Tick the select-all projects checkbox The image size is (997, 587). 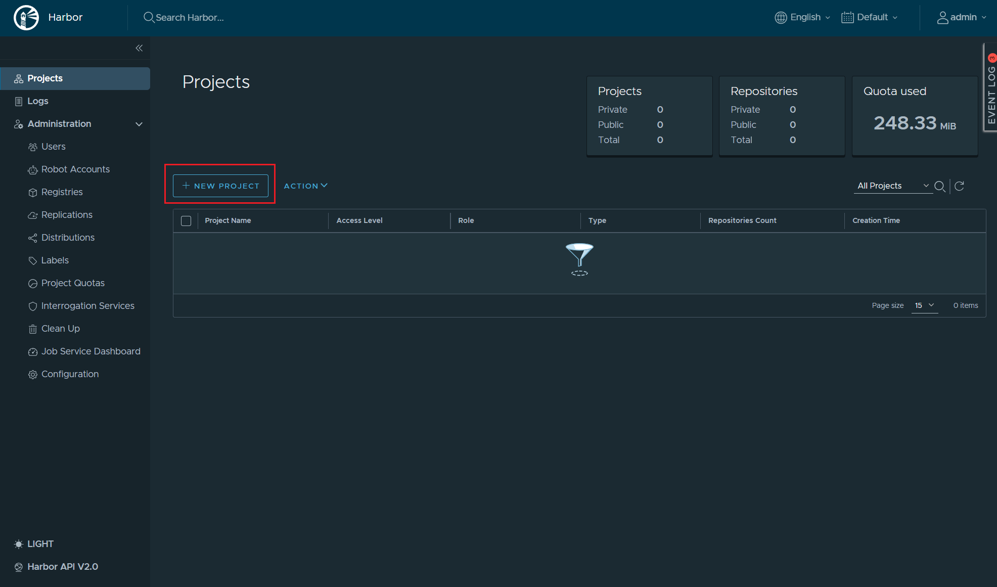(186, 221)
